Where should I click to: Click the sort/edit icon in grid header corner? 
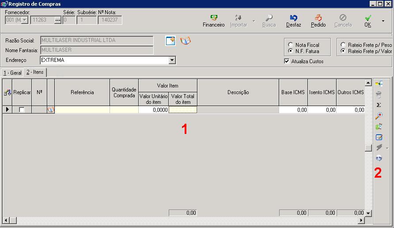coord(7,92)
